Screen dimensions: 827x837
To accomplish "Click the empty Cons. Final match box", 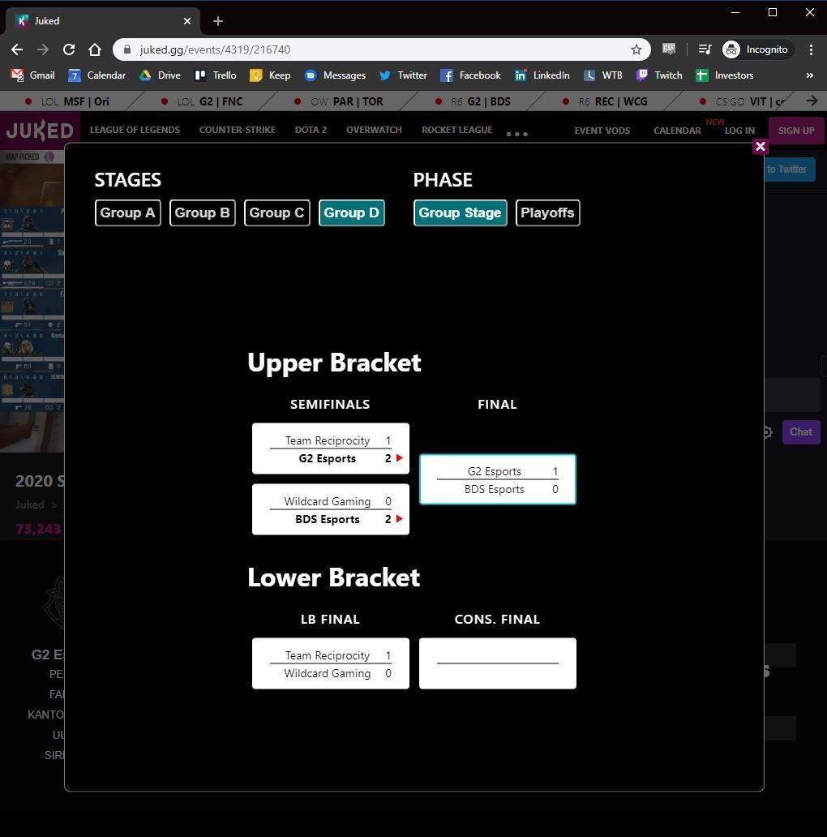I will (x=497, y=663).
